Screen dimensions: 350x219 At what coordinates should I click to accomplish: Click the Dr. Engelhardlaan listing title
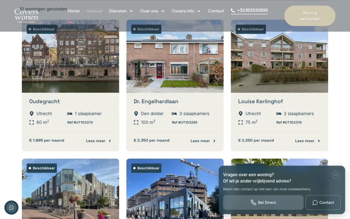pyautogui.click(x=156, y=101)
